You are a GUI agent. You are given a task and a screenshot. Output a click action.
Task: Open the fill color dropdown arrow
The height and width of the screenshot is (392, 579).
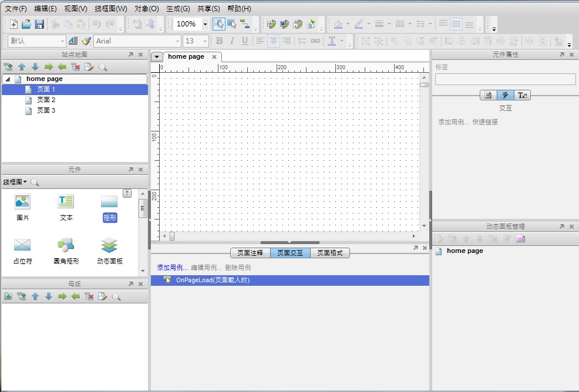click(348, 25)
